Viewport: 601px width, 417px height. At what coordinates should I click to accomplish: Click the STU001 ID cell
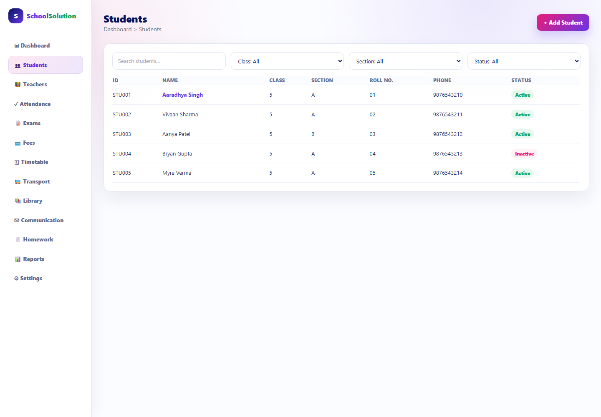(122, 95)
